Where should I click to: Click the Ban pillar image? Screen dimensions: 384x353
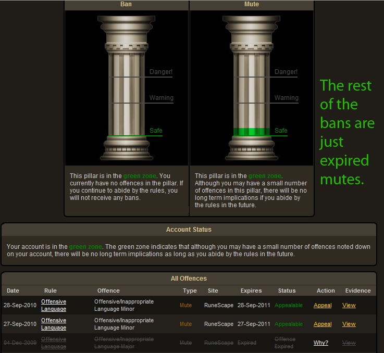click(127, 88)
